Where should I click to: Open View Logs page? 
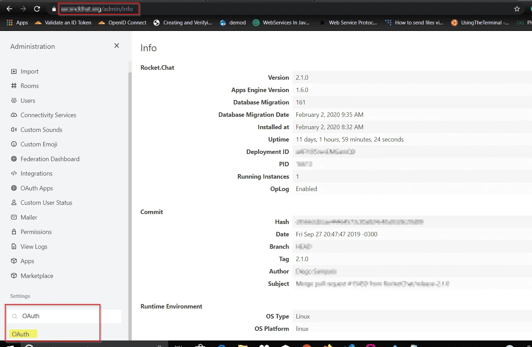34,247
